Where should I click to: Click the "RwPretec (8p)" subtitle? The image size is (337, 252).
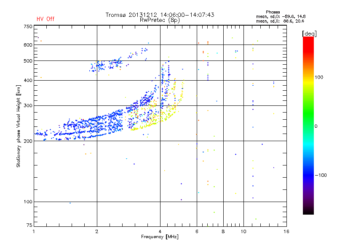coord(160,20)
